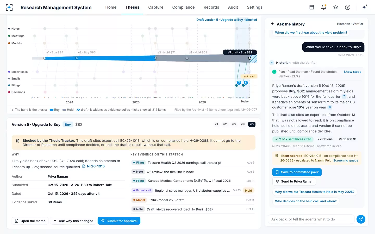Image resolution: width=375 pixels, height=234 pixels.
Task: Open the Audit tab
Action: tap(233, 7)
